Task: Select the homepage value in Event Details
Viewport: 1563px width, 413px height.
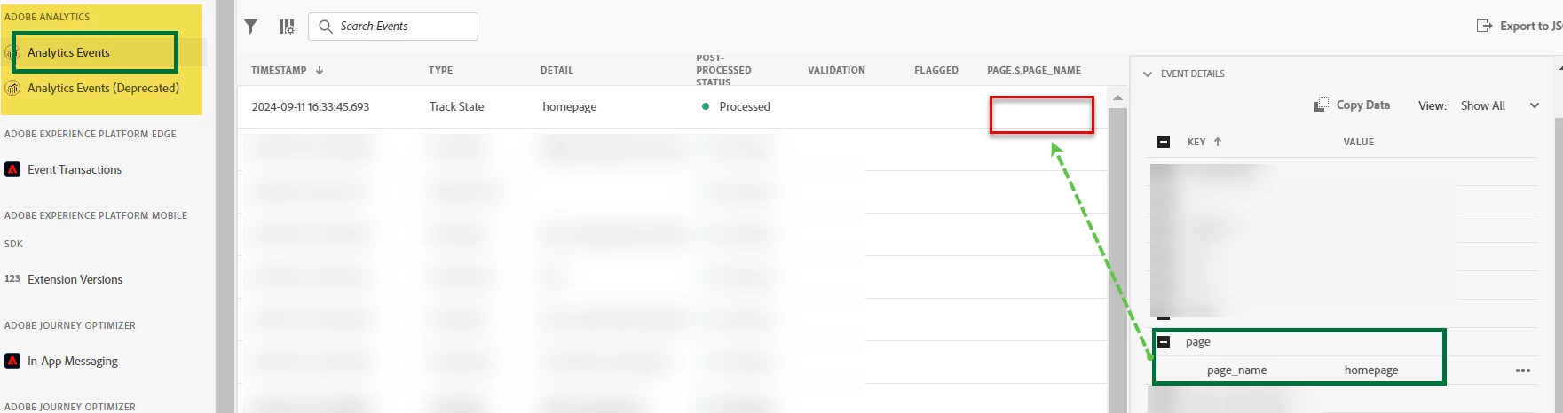Action: [1371, 370]
